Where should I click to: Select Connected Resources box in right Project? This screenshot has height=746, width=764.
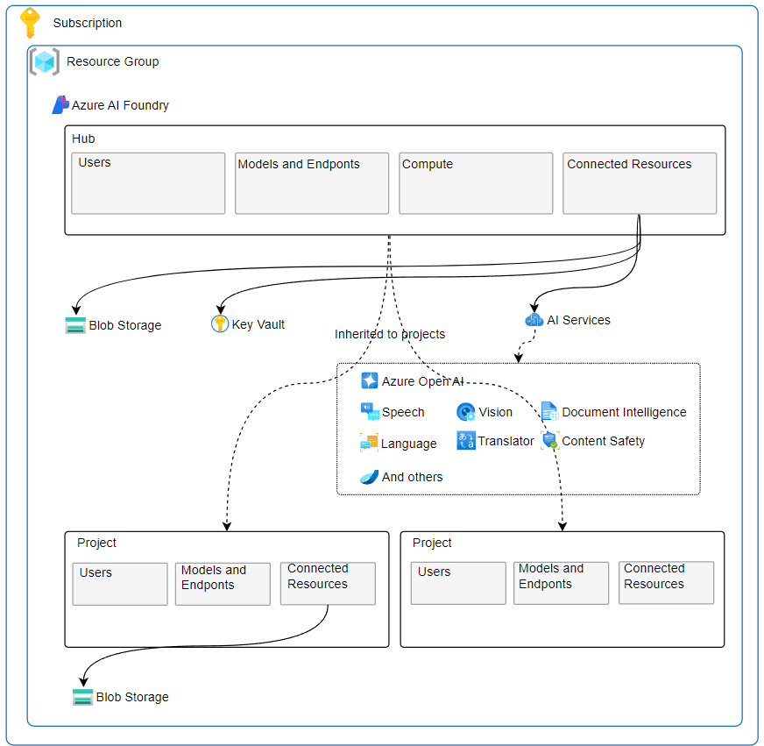point(667,583)
